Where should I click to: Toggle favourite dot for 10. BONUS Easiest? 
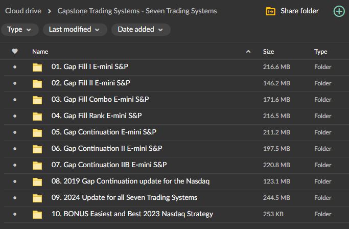coord(15,214)
